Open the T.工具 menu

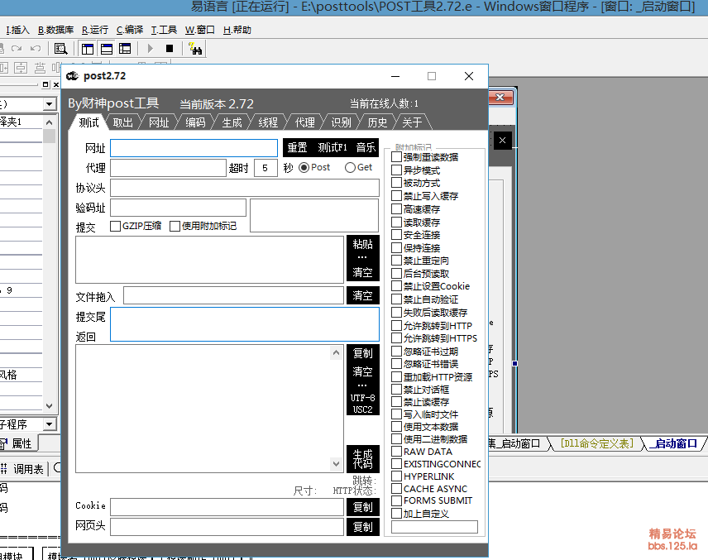pyautogui.click(x=164, y=30)
